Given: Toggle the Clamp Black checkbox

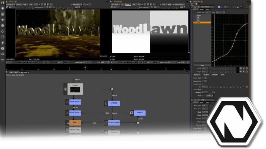Looking at the screenshot, I should pyautogui.click(x=203, y=78).
